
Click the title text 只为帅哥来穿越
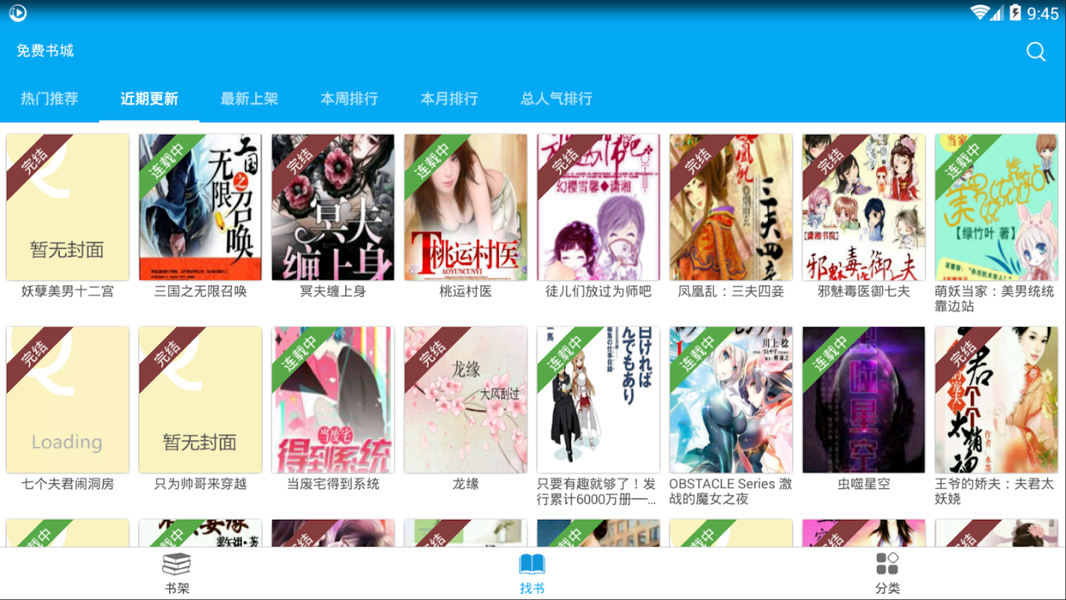(x=200, y=484)
